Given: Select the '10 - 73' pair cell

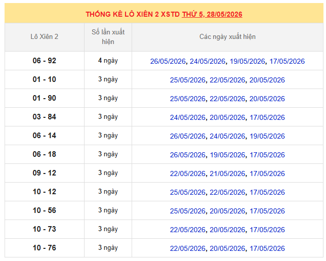Looking at the screenshot, I should (x=44, y=229).
